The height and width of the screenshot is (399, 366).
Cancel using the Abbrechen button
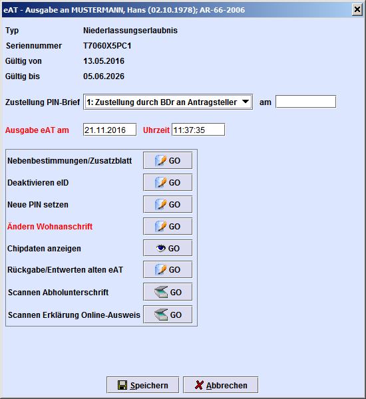220,385
